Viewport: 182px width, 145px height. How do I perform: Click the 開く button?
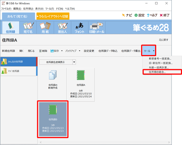pos(21,51)
